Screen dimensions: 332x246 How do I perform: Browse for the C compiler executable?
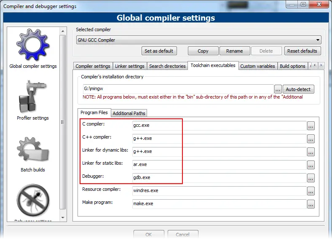311,126
